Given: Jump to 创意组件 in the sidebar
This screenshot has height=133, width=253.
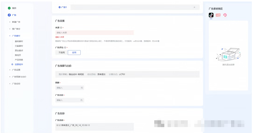Looking at the screenshot, I should (x=19, y=64).
